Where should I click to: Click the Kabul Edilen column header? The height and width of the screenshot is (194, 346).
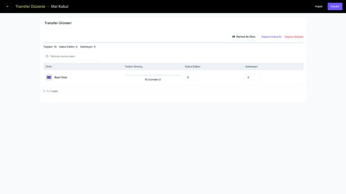(193, 67)
